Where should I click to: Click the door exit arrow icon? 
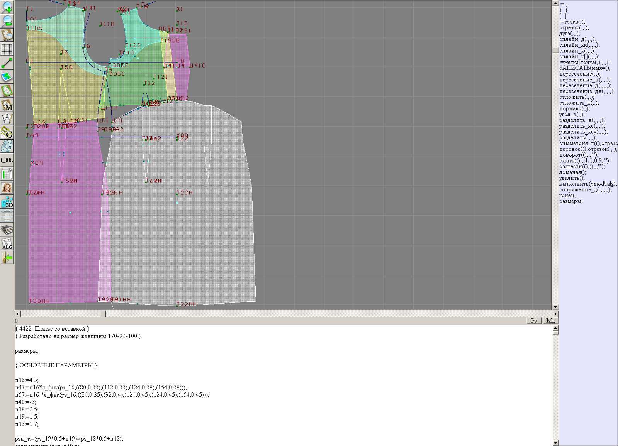[7, 257]
